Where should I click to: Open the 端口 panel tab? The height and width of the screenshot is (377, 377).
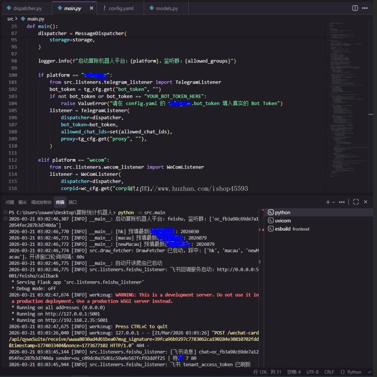73,202
